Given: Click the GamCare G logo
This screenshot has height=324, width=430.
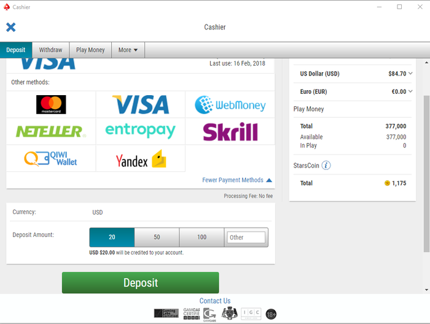Looking at the screenshot, I should [x=209, y=314].
